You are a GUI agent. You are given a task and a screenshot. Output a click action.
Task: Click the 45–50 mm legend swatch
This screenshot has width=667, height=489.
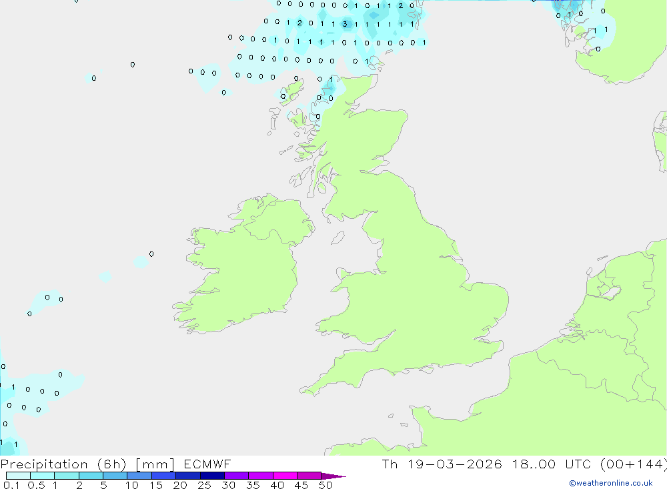point(309,476)
